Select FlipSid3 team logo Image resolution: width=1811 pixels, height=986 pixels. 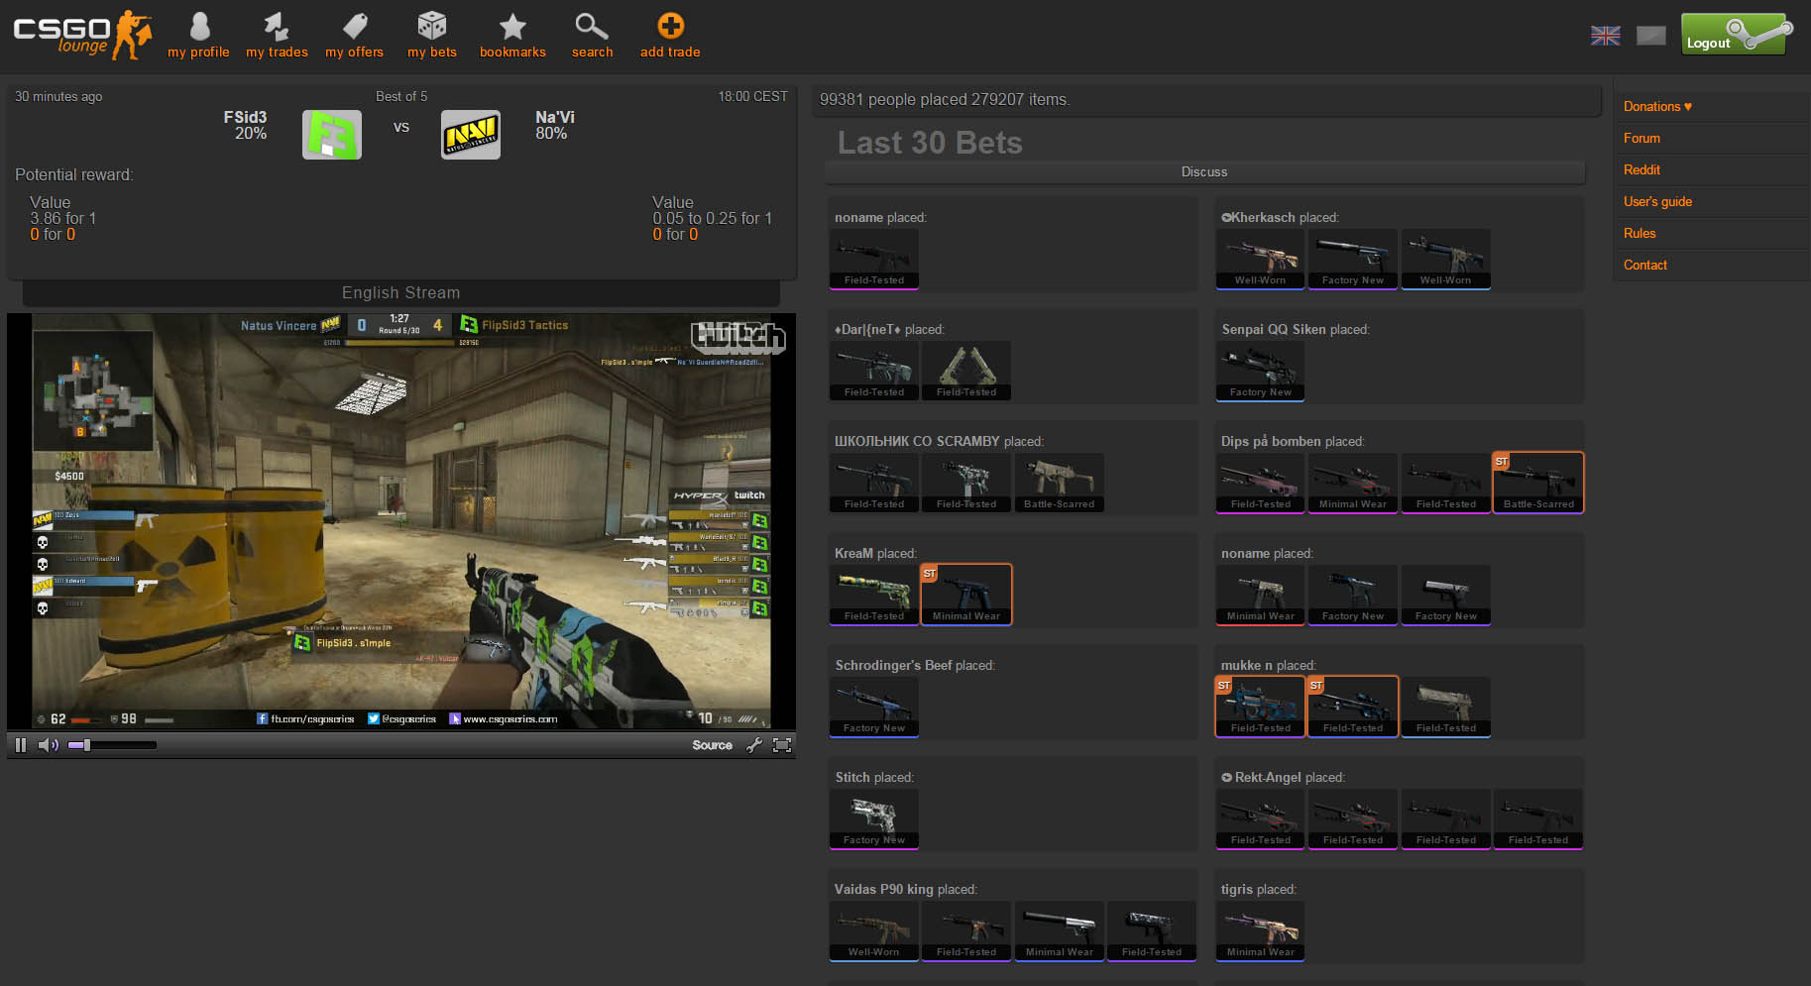point(332,135)
